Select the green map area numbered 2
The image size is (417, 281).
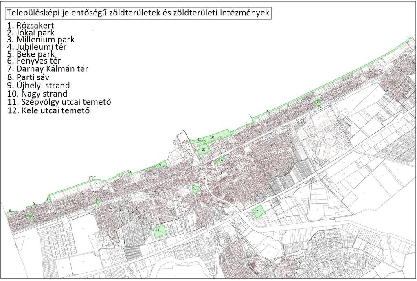(x=203, y=149)
